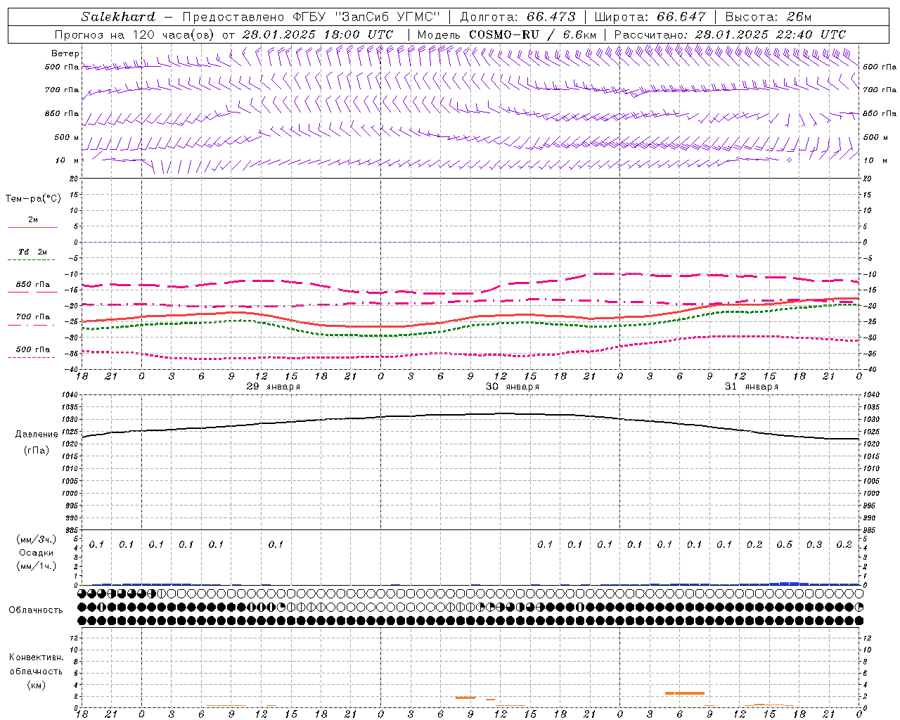Image resolution: width=900 pixels, height=720 pixels.
Task: Click 985 on the left pressure axis
Action: click(x=71, y=530)
